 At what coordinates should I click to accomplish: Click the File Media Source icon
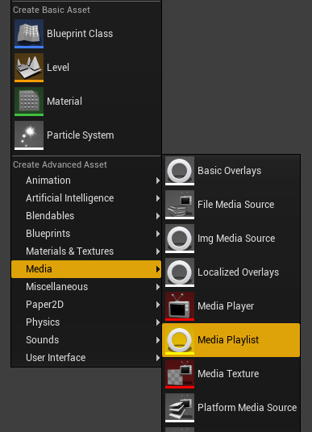point(180,205)
